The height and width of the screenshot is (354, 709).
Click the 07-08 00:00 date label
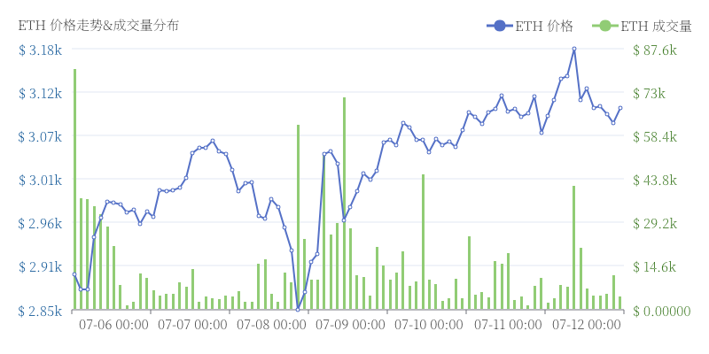(x=271, y=326)
